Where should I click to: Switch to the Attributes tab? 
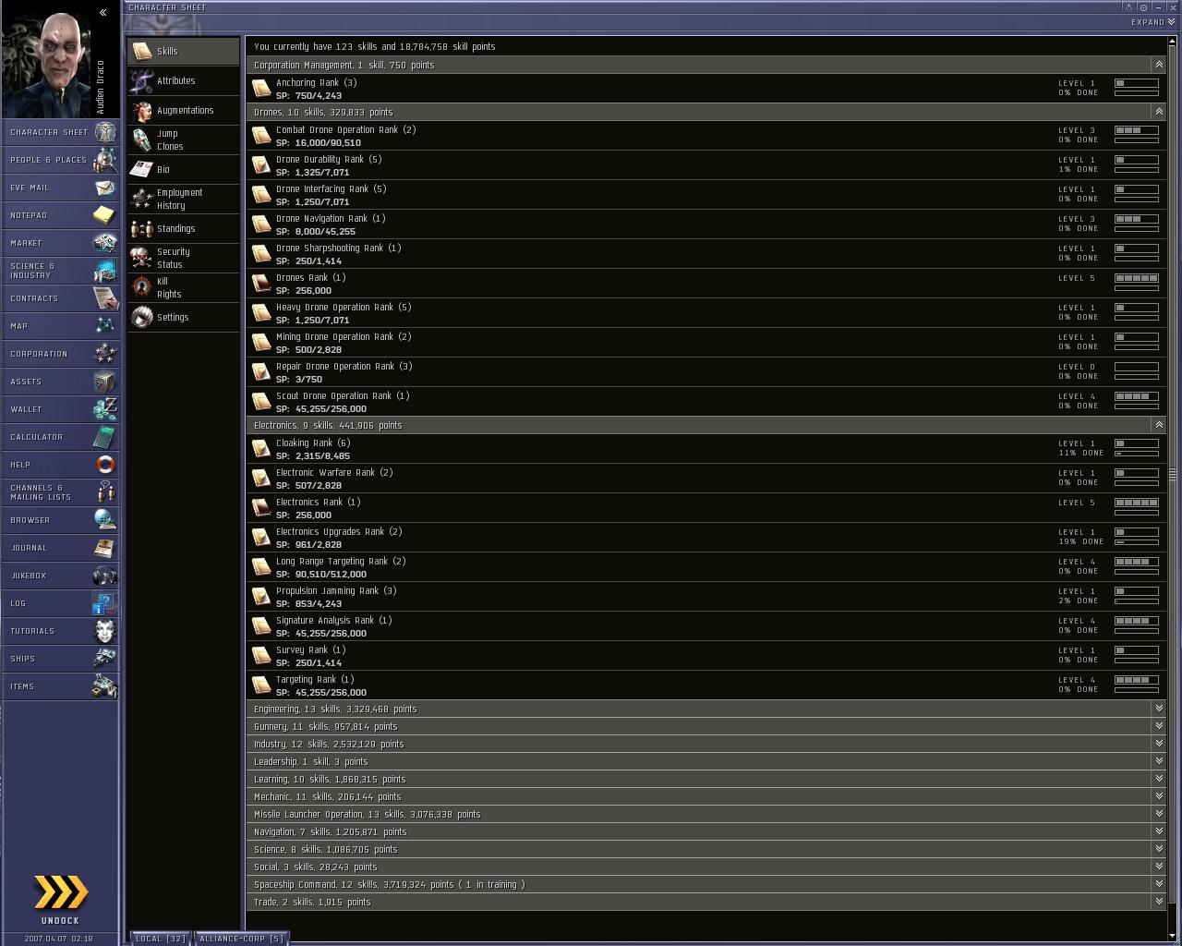184,80
